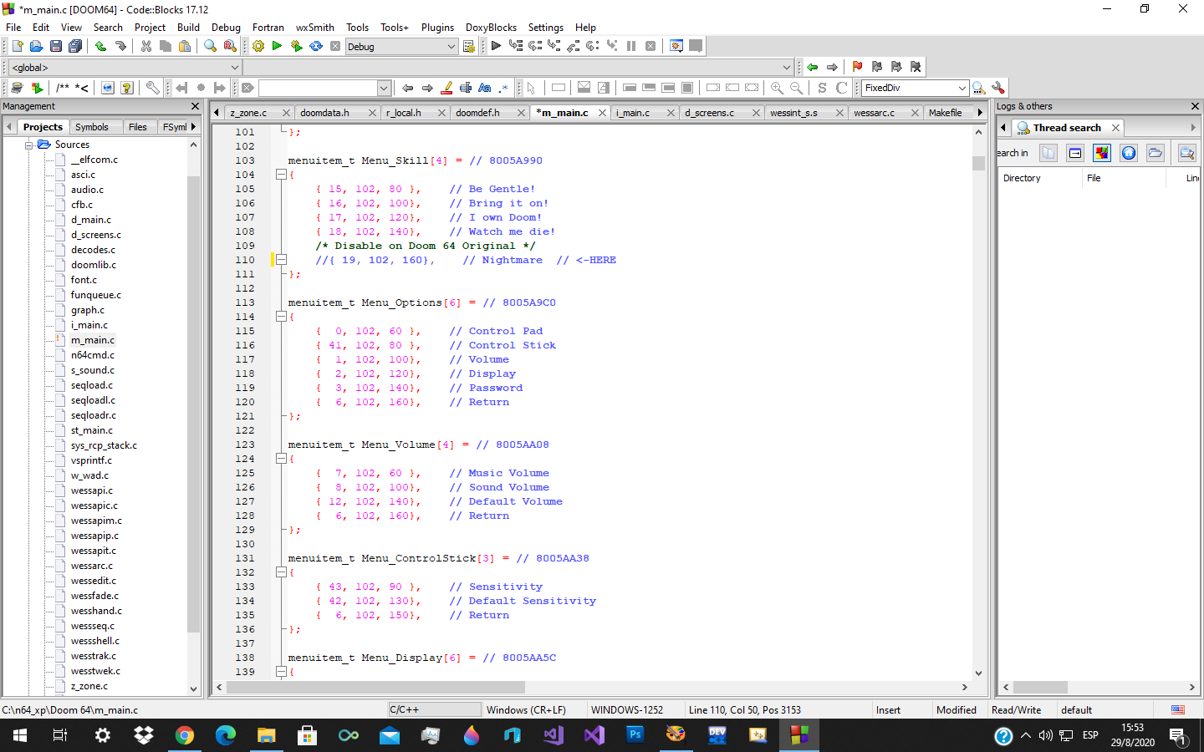Image resolution: width=1204 pixels, height=752 pixels.
Task: Start the debugger with Debug/Continue arrow
Action: click(496, 46)
